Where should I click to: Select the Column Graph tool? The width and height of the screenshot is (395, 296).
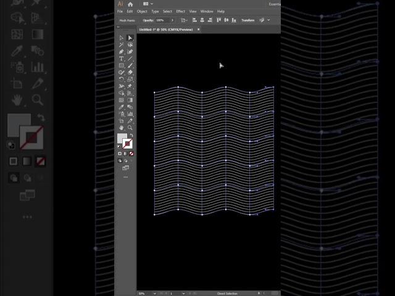coord(130,114)
